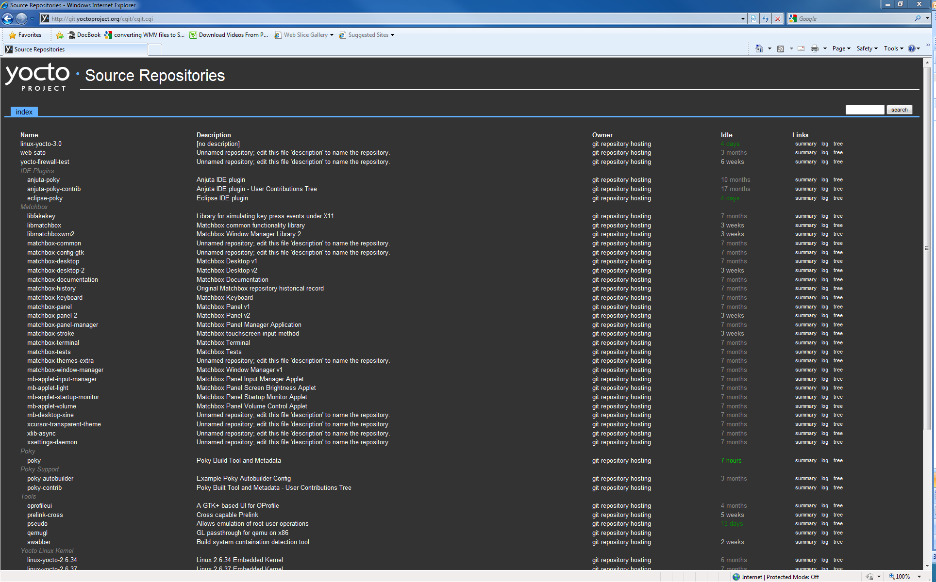
Task: Click the browser Back button
Action: [x=8, y=19]
